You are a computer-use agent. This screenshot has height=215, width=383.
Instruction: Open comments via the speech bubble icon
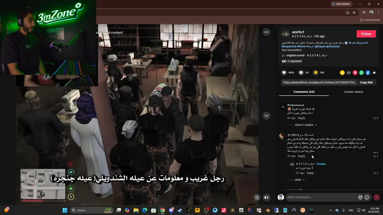(301, 73)
